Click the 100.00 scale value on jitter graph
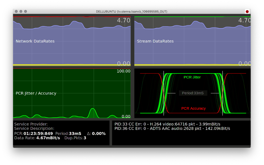The width and height of the screenshot is (264, 165). click(x=123, y=71)
